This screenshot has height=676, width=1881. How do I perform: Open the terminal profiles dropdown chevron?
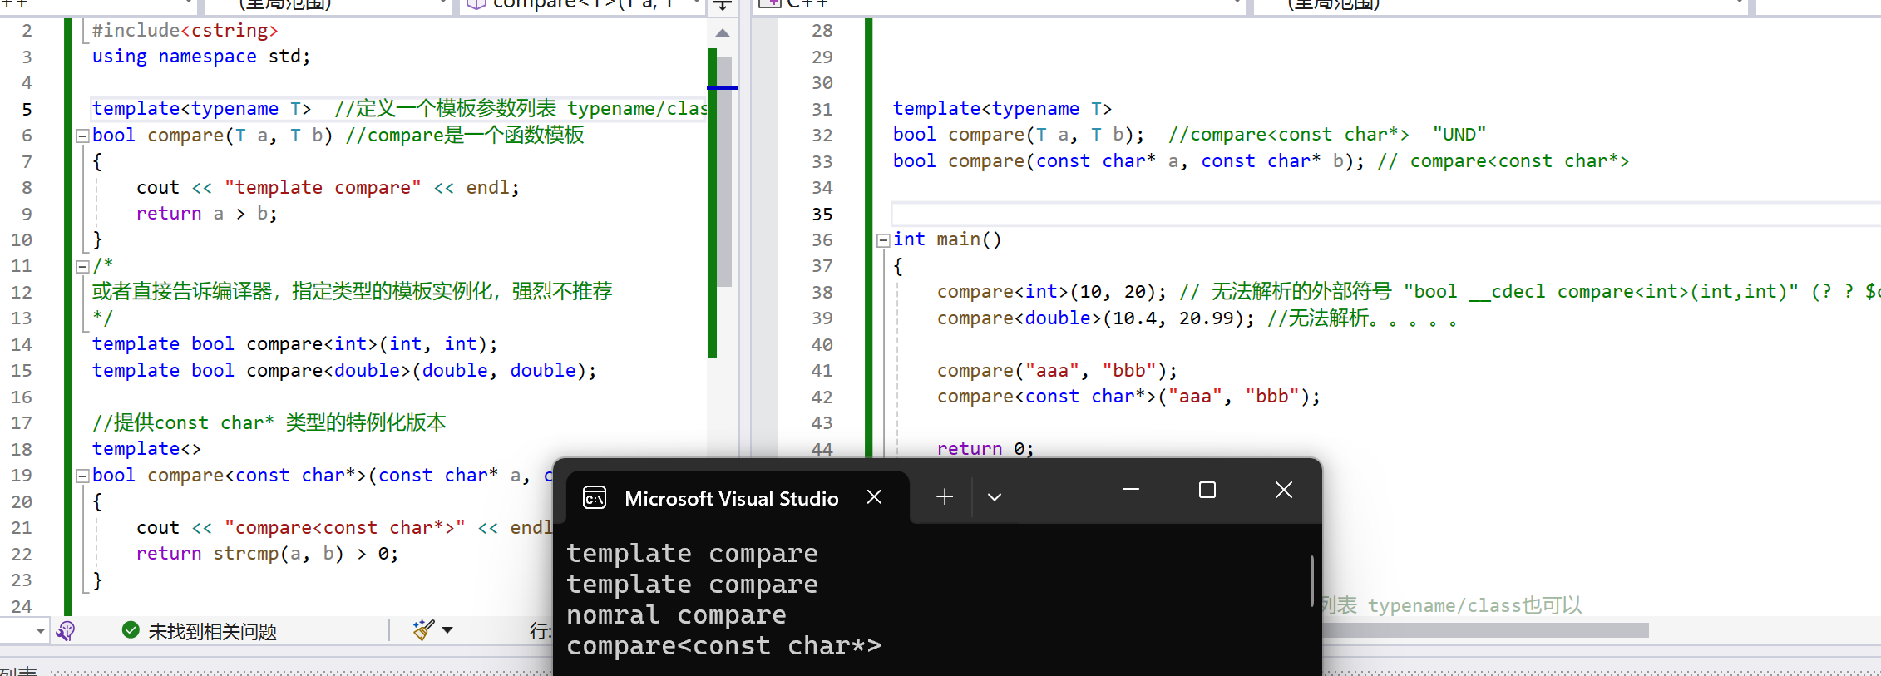click(995, 497)
